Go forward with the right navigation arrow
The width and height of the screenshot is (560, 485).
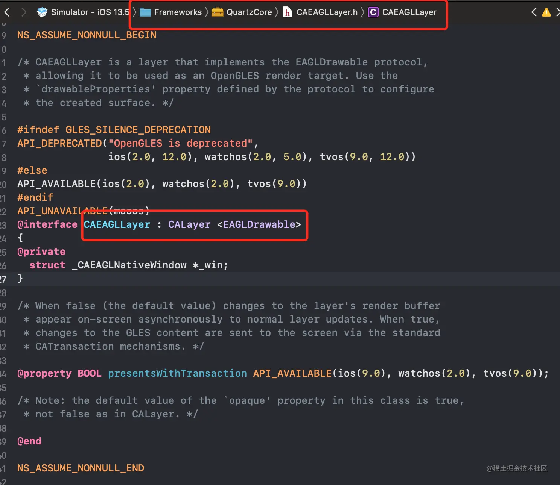pos(24,12)
